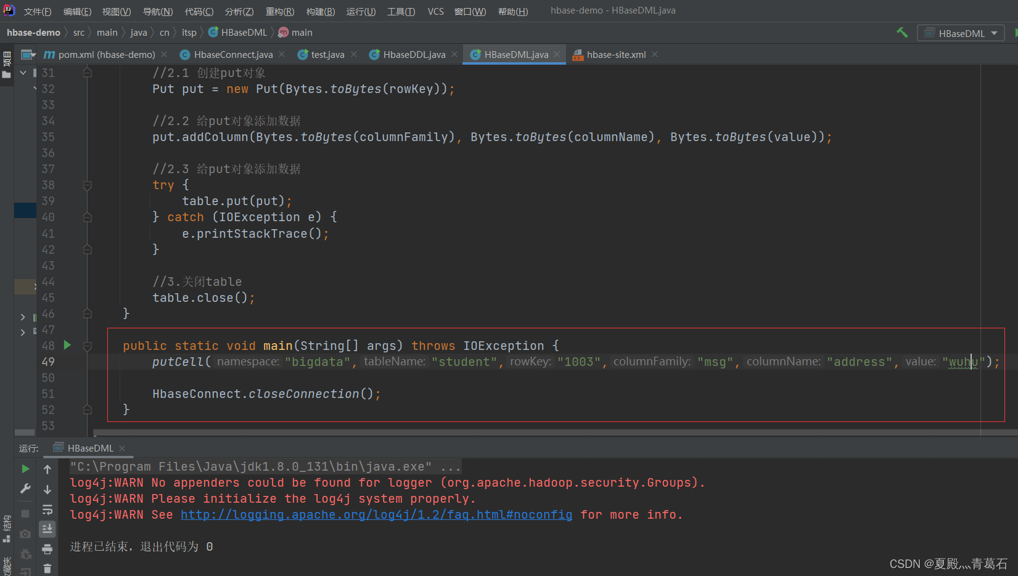Close the HbaseConnect.java tab
The image size is (1018, 576).
[282, 54]
